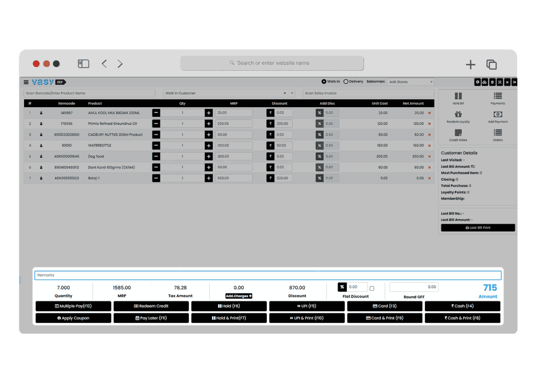
Task: Click the Credit Notes icon
Action: point(458,132)
